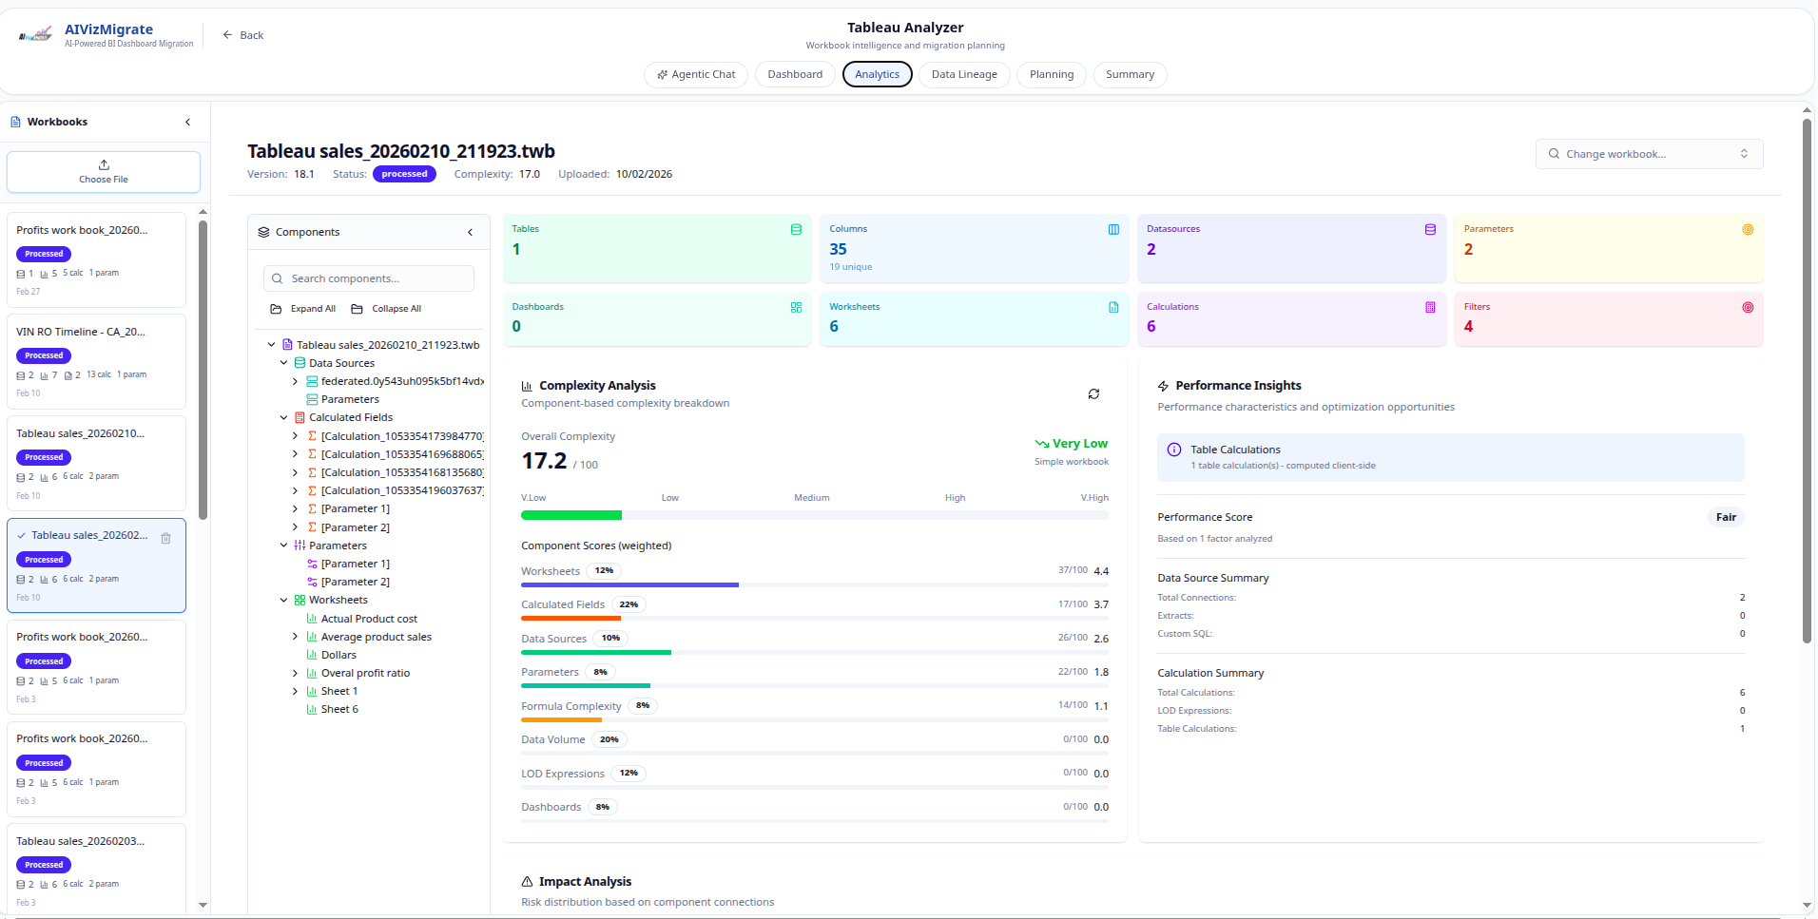Click the Complexity Analysis bar chart icon
This screenshot has width=1818, height=919.
(527, 386)
